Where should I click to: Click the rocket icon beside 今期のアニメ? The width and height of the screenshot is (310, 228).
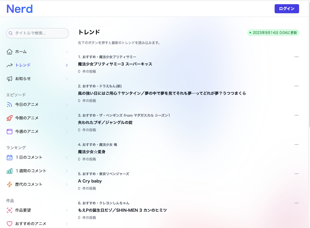10,118
